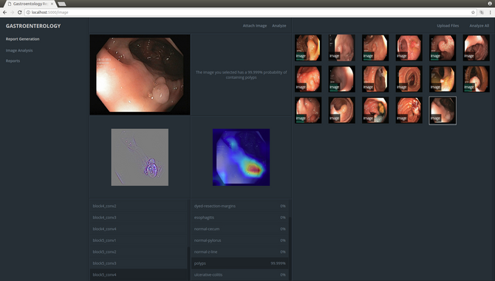Click the gray saliency map image
The image size is (495, 281).
pyautogui.click(x=140, y=157)
